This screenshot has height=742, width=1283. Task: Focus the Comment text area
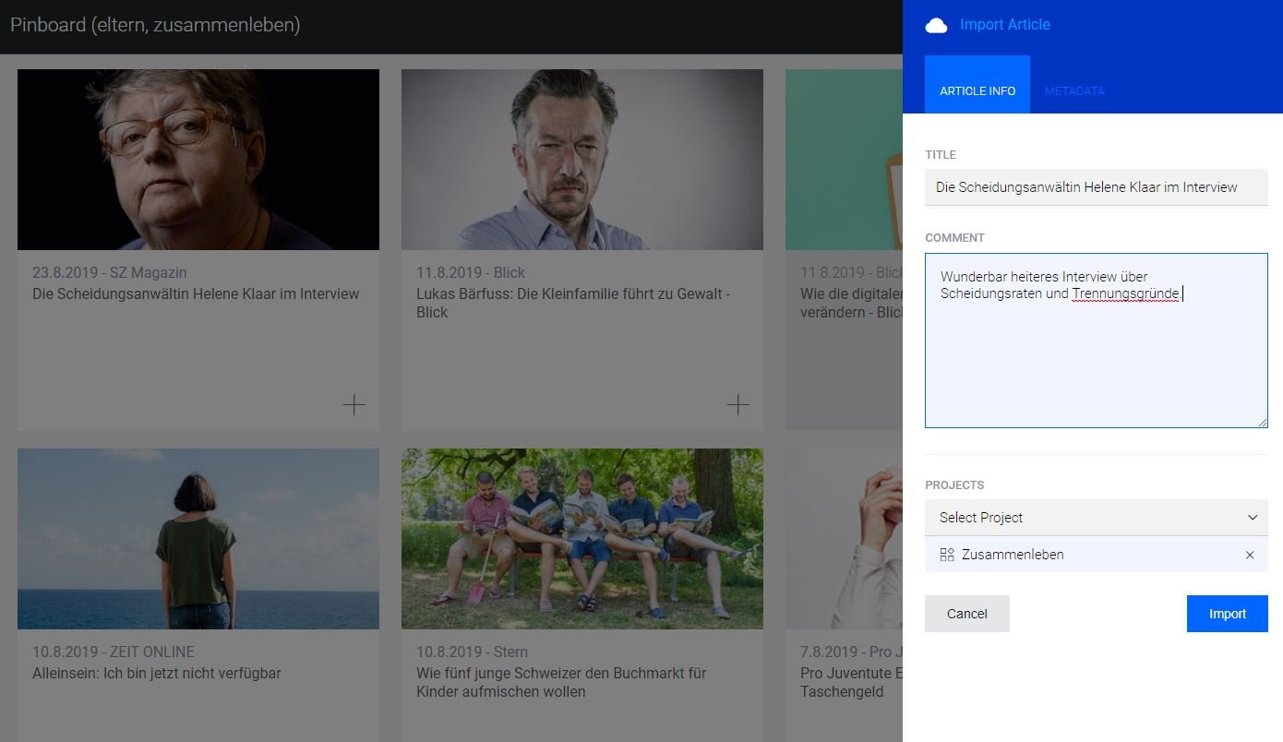[x=1097, y=341]
